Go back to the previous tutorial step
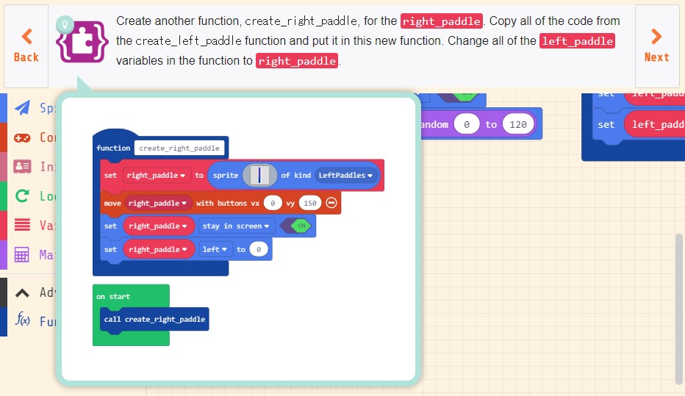The height and width of the screenshot is (396, 685). click(26, 46)
